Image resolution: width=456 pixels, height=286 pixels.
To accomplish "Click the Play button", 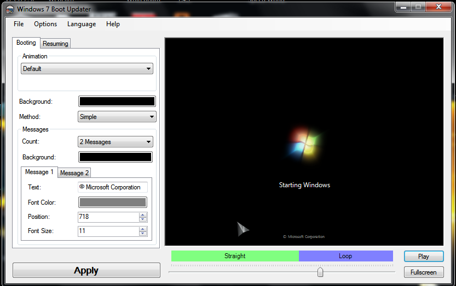I will tap(424, 257).
